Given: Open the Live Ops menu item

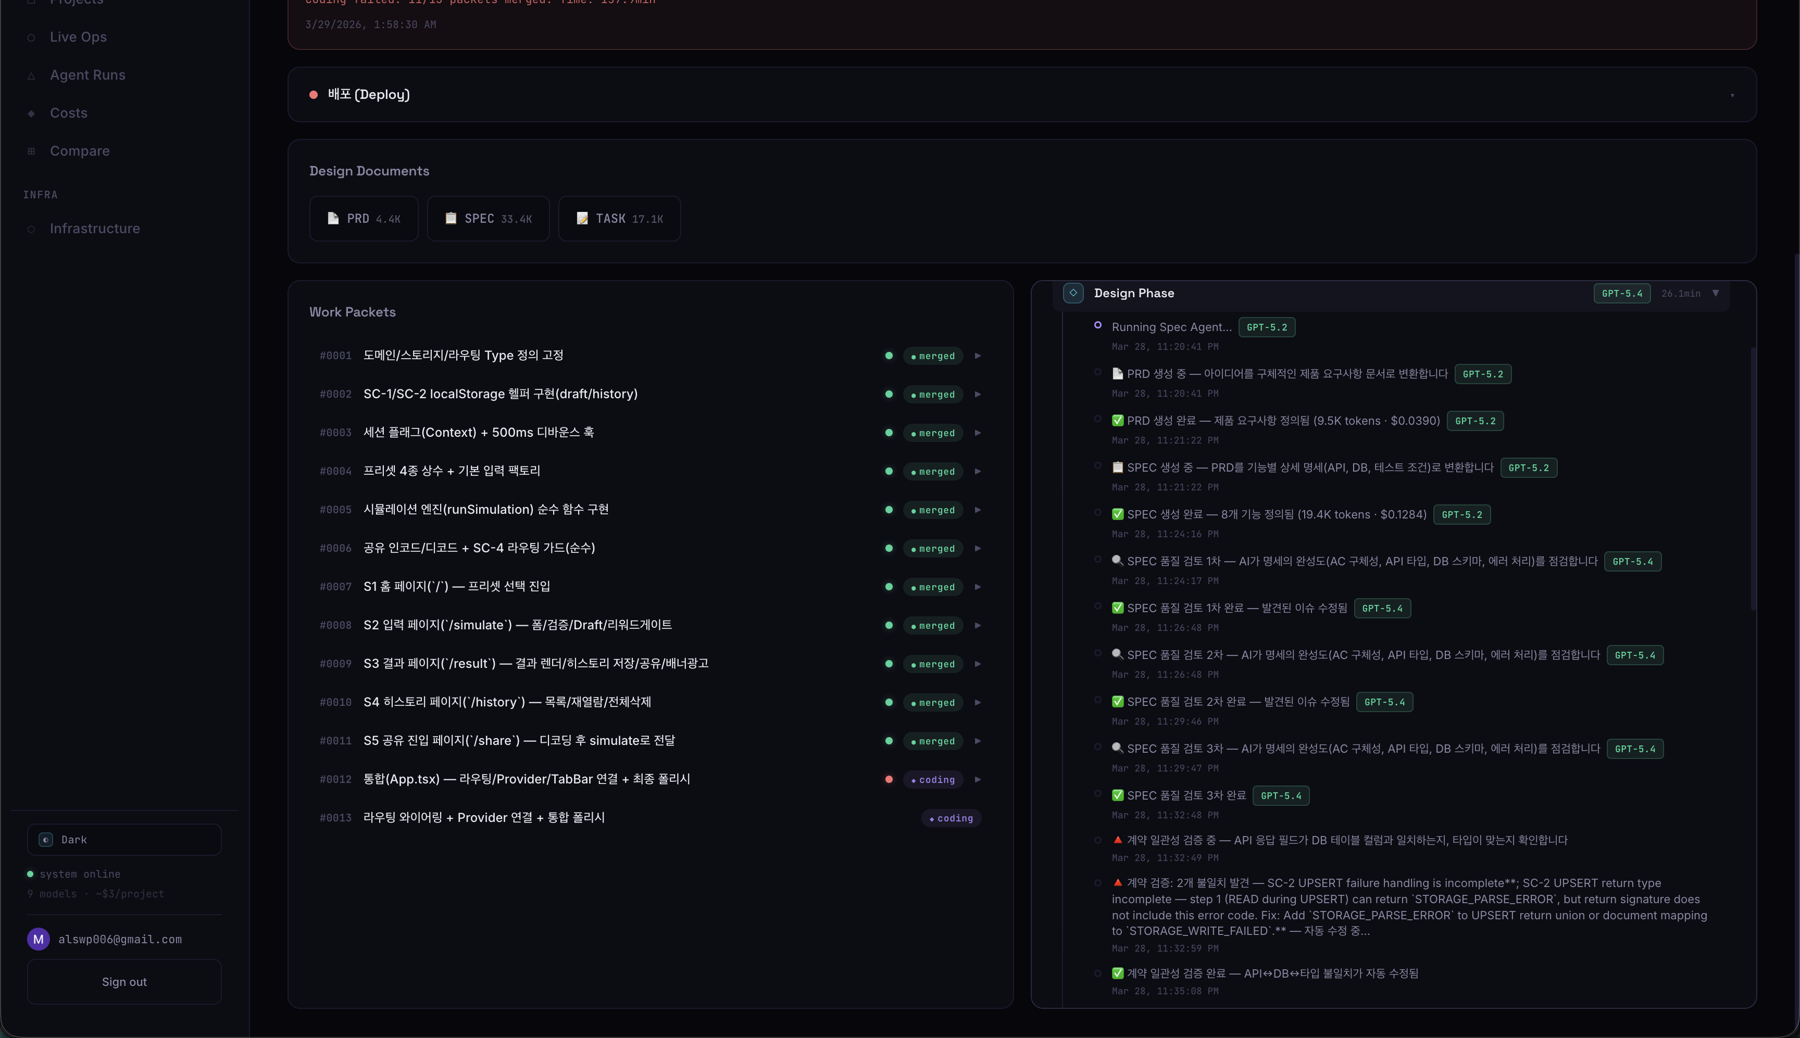Looking at the screenshot, I should (x=79, y=37).
